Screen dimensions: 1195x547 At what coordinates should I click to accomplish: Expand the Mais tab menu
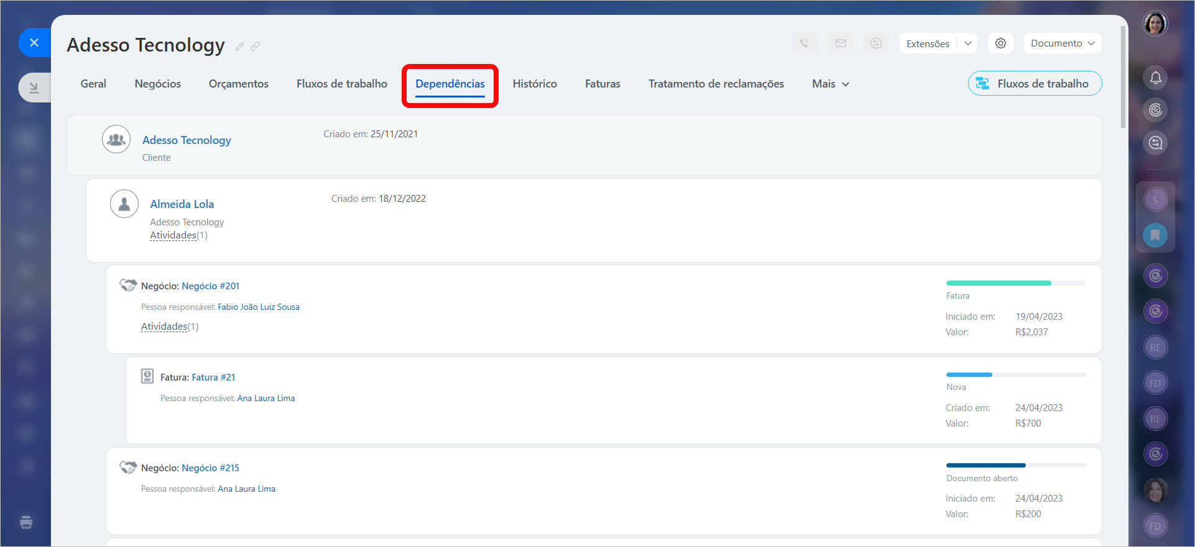tap(831, 84)
